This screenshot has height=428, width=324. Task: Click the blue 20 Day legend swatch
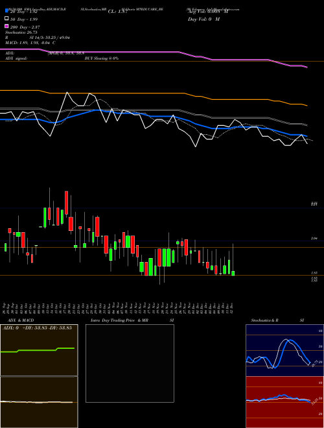[x=7, y=10]
